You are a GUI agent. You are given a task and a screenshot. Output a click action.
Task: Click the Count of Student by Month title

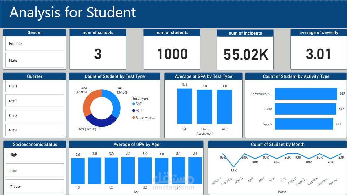coord(278,144)
